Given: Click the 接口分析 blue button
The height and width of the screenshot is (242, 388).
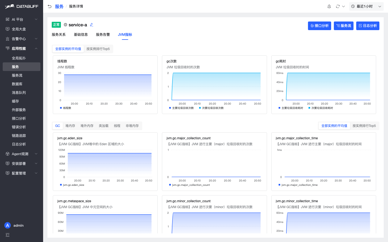Looking at the screenshot, I should (320, 26).
